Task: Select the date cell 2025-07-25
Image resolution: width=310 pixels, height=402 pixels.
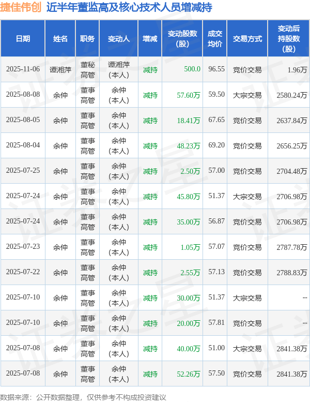Action: [x=23, y=171]
